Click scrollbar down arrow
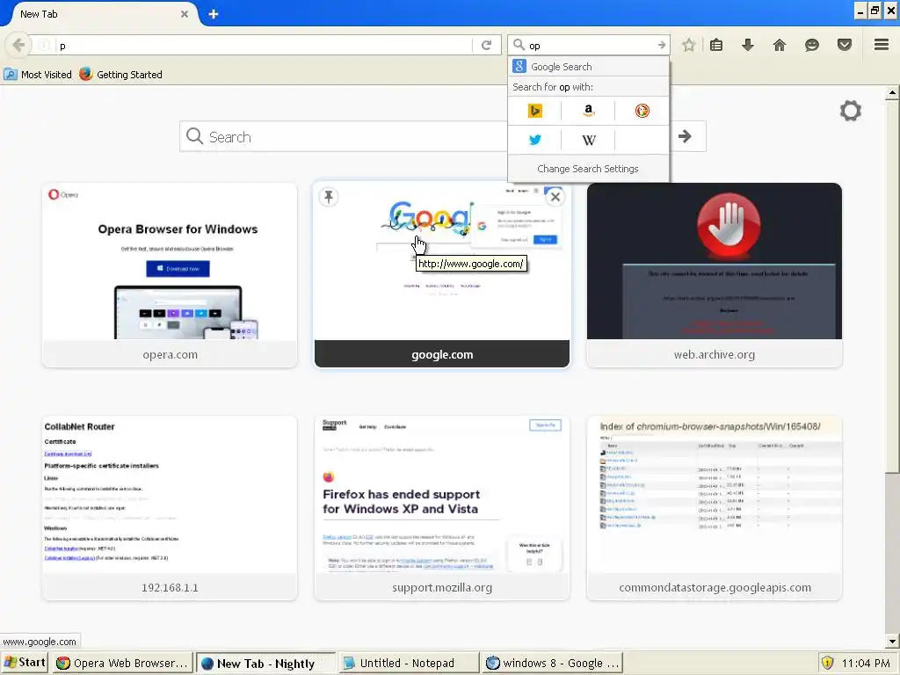Screen dimensions: 900x675 892,641
